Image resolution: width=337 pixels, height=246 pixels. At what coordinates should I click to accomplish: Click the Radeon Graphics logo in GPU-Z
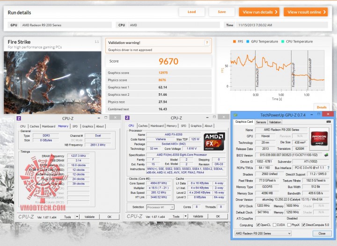pyautogui.click(x=319, y=139)
